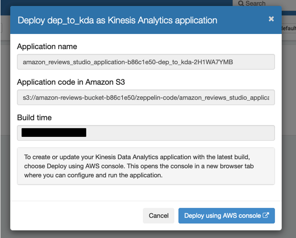Click the 'Application code in Amazon S3' label
This screenshot has width=296, height=238.
[71, 82]
